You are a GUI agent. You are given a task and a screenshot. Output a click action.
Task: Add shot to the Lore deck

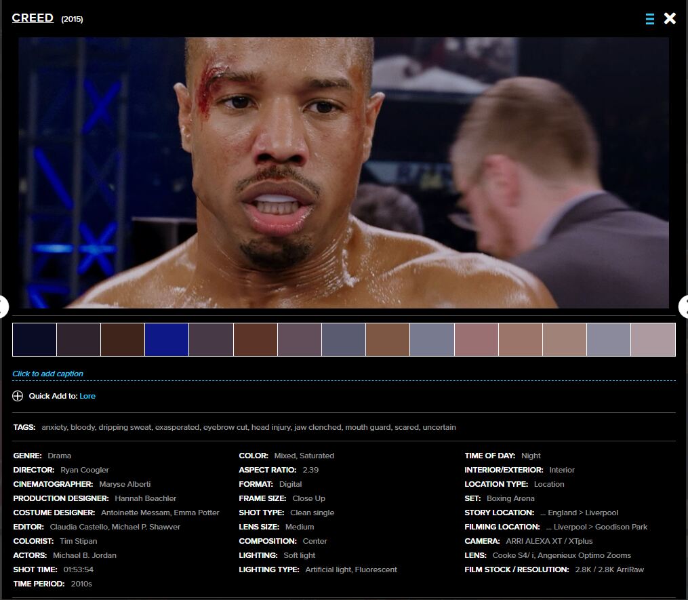pyautogui.click(x=87, y=396)
